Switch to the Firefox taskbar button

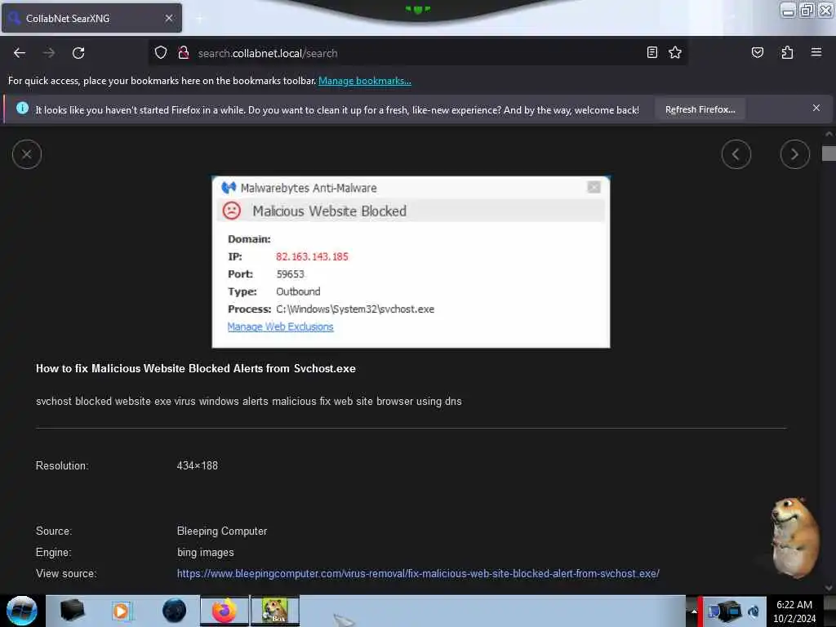224,611
